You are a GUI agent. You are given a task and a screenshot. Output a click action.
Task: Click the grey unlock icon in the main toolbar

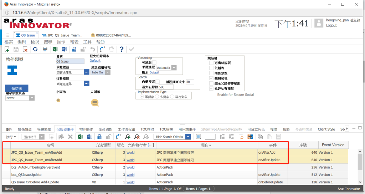83,49
